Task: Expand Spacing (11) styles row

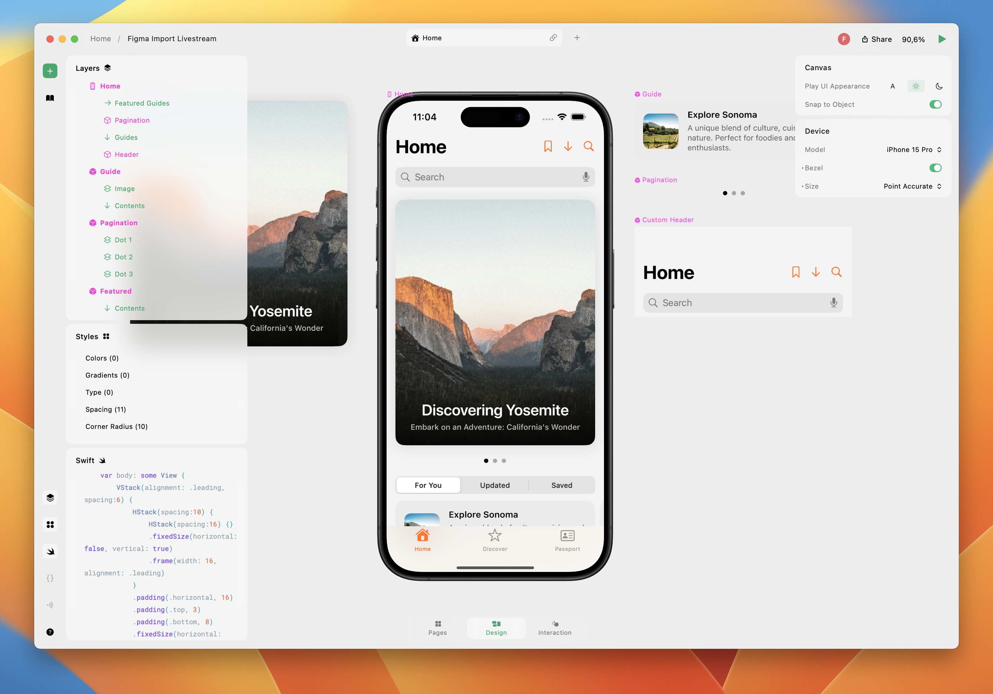Action: [x=106, y=410]
